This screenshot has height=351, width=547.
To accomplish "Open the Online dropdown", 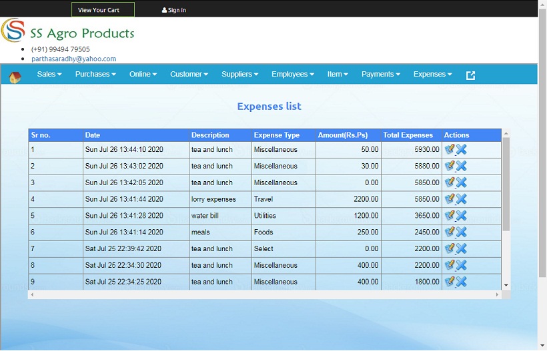I will 143,74.
